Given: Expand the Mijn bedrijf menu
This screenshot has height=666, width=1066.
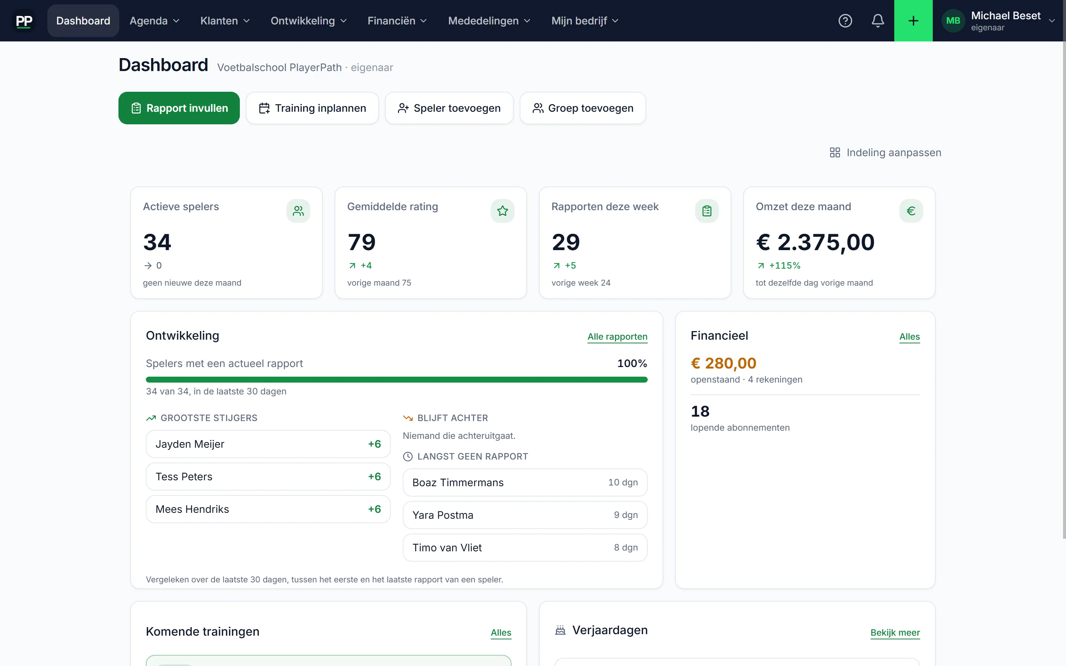Looking at the screenshot, I should coord(585,21).
